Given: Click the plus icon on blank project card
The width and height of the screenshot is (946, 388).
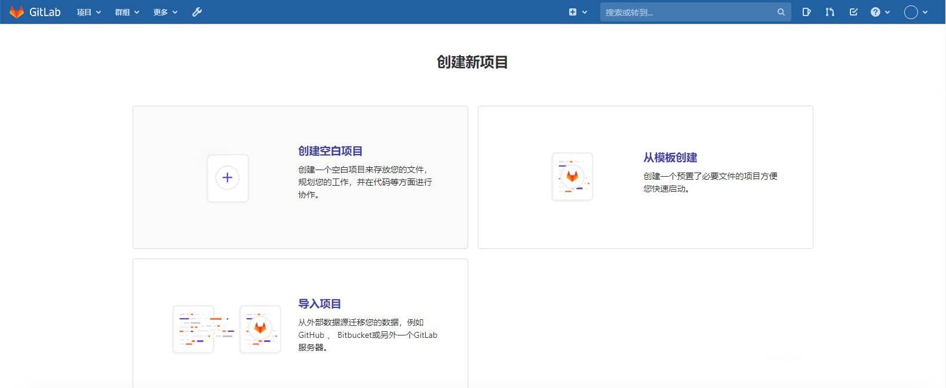Looking at the screenshot, I should pos(228,178).
